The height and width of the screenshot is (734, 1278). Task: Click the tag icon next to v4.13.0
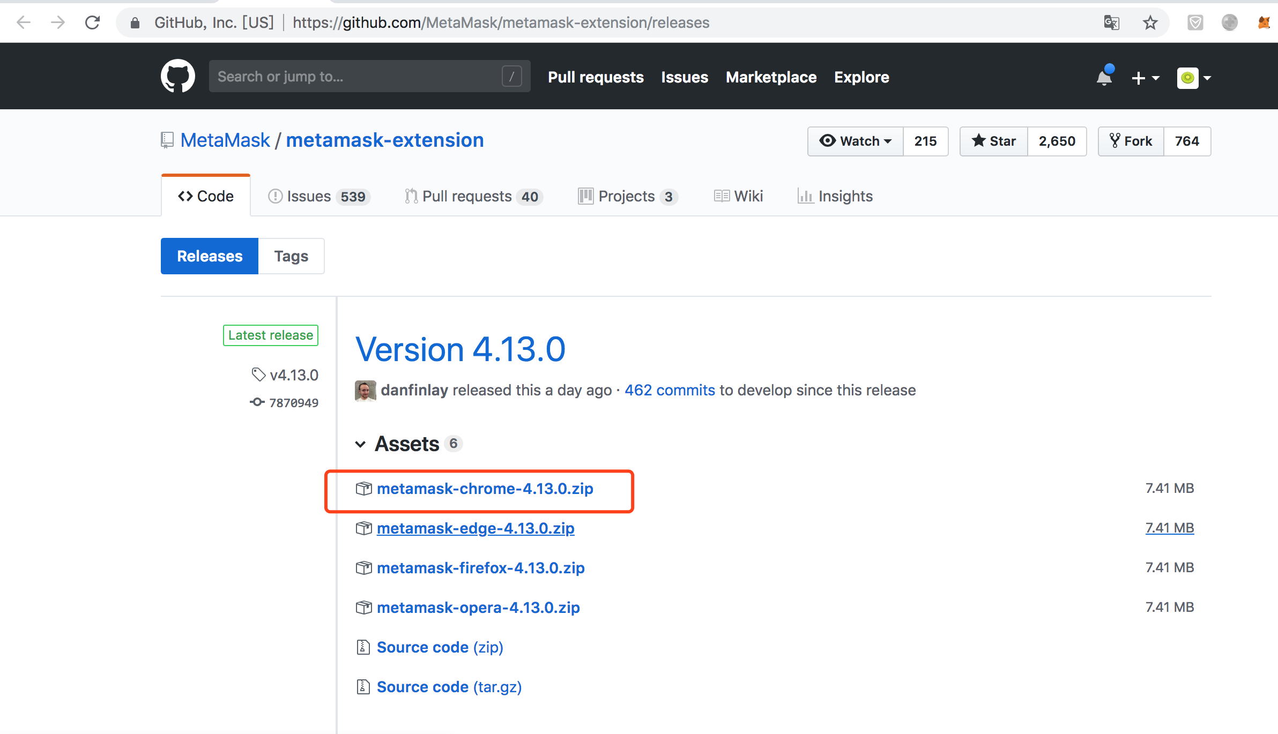[x=258, y=375]
